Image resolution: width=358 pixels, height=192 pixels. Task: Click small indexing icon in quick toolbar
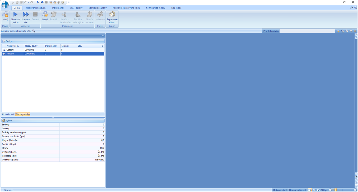coord(58,2)
